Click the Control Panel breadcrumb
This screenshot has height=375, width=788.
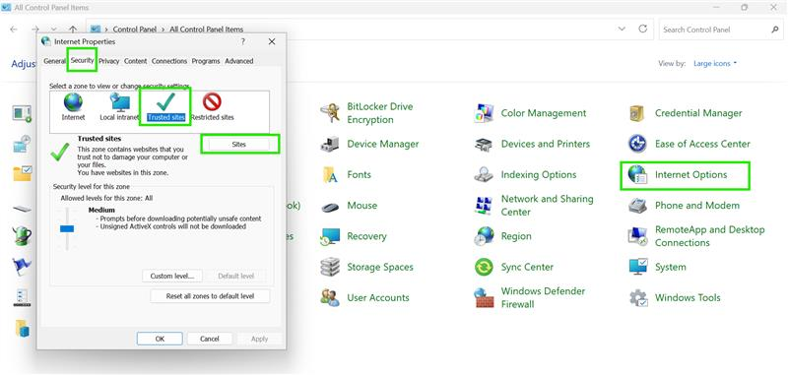point(135,30)
